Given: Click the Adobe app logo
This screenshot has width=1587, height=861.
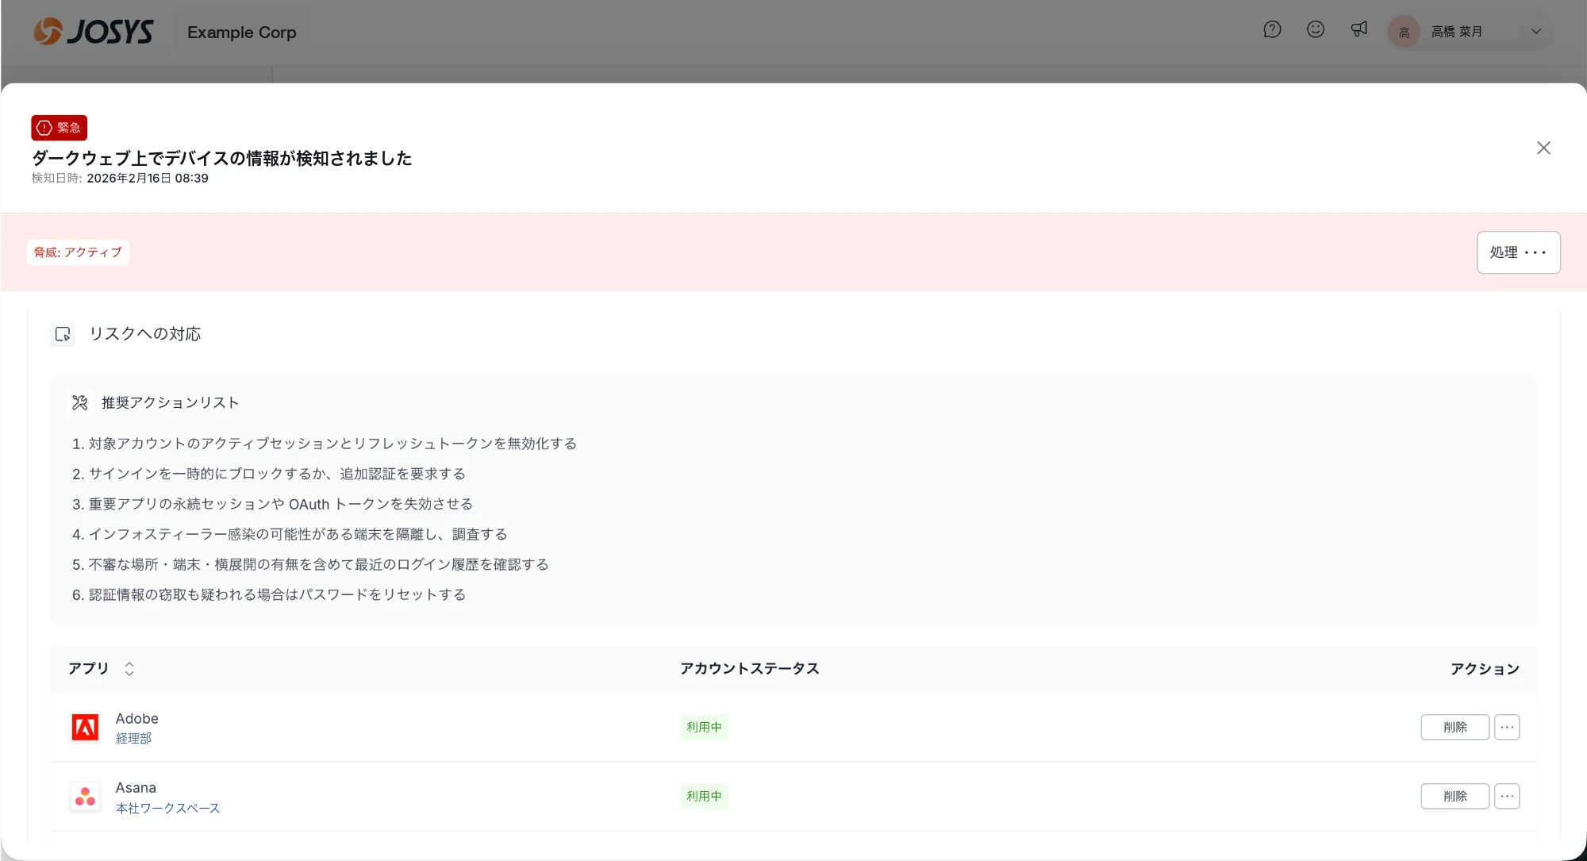Looking at the screenshot, I should 85,727.
